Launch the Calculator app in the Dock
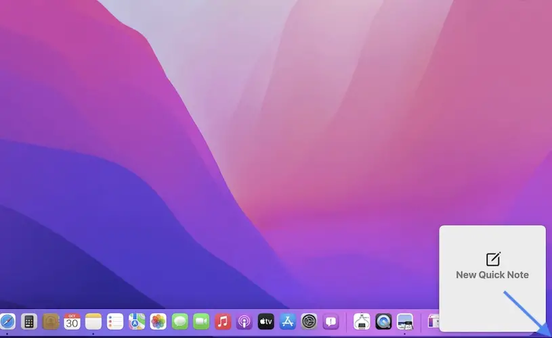This screenshot has height=338, width=552. pos(29,322)
